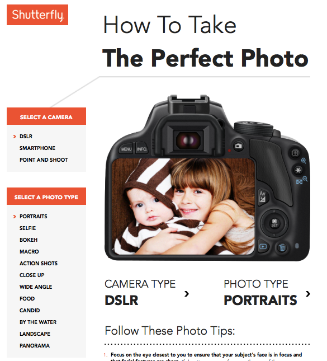Choose the Bokeh photo type

[x=29, y=240]
